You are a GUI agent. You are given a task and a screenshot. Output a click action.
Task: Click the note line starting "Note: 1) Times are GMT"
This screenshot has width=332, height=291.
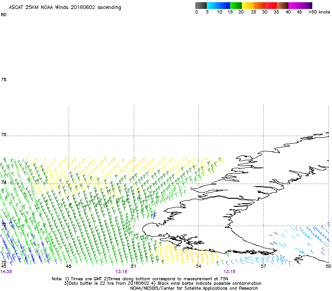(140, 279)
